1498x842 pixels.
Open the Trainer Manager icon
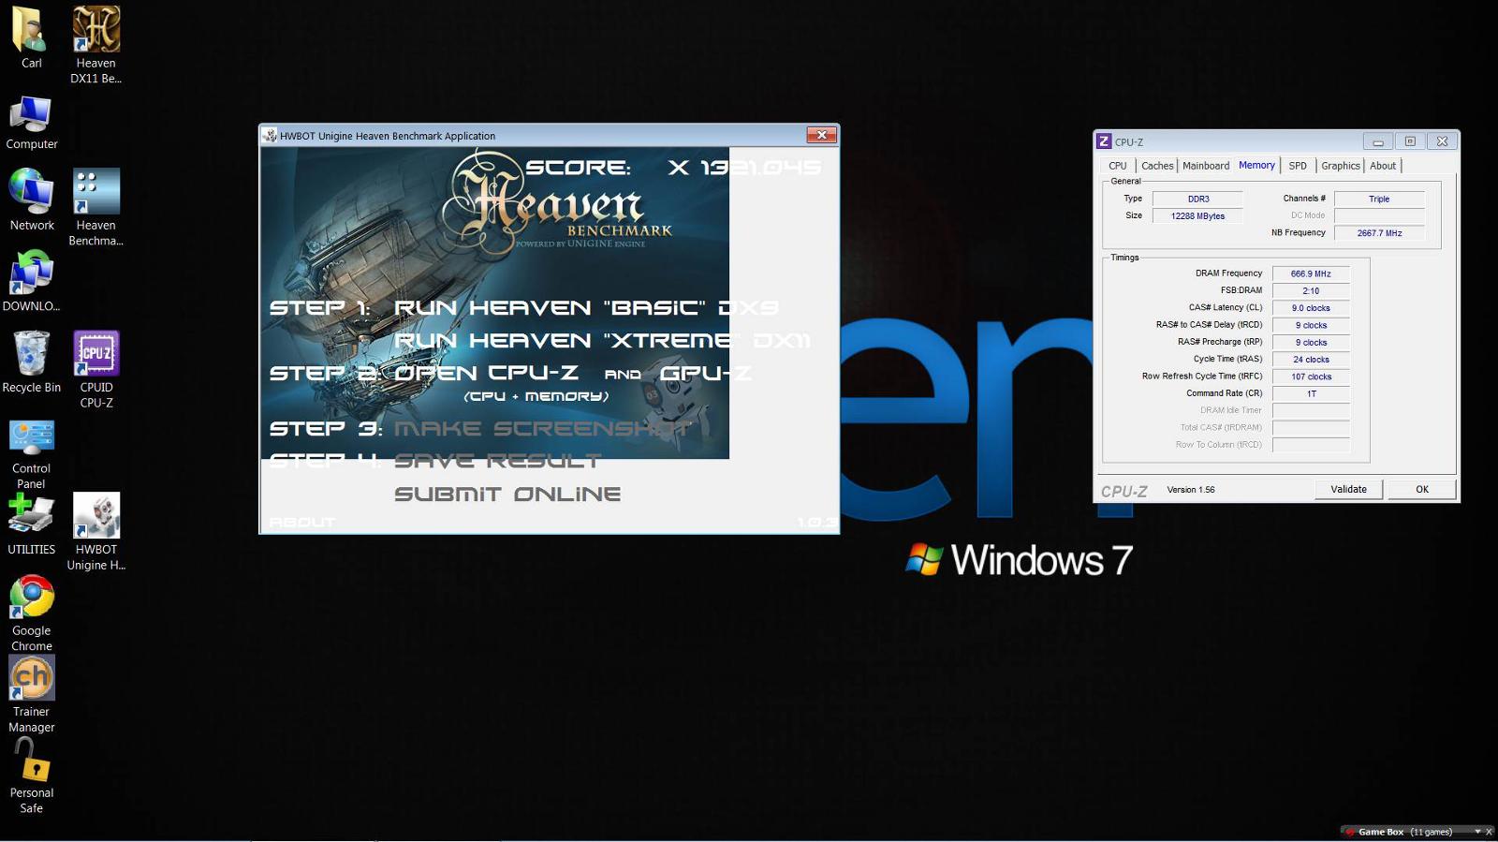click(x=31, y=694)
